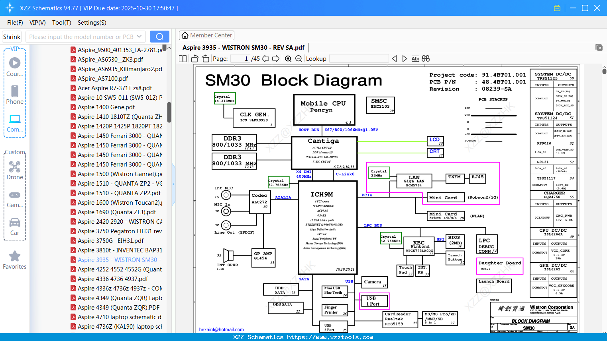Expand the model number dropdown arrow
The image size is (607, 341).
[139, 37]
